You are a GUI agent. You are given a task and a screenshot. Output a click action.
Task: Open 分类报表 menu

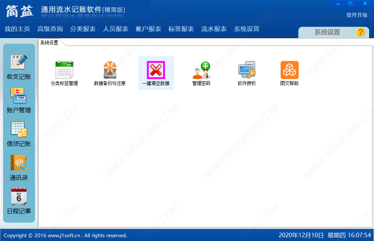(83, 29)
